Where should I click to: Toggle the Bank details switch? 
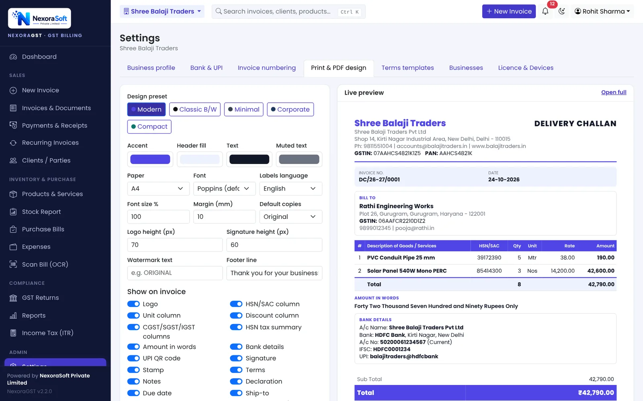236,347
